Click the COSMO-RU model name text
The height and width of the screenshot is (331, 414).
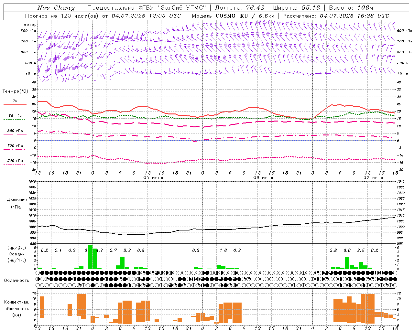(232, 16)
